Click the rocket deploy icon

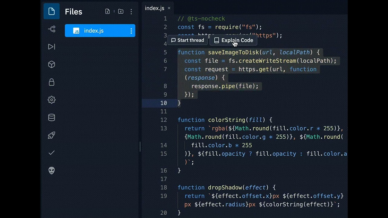pos(52,135)
